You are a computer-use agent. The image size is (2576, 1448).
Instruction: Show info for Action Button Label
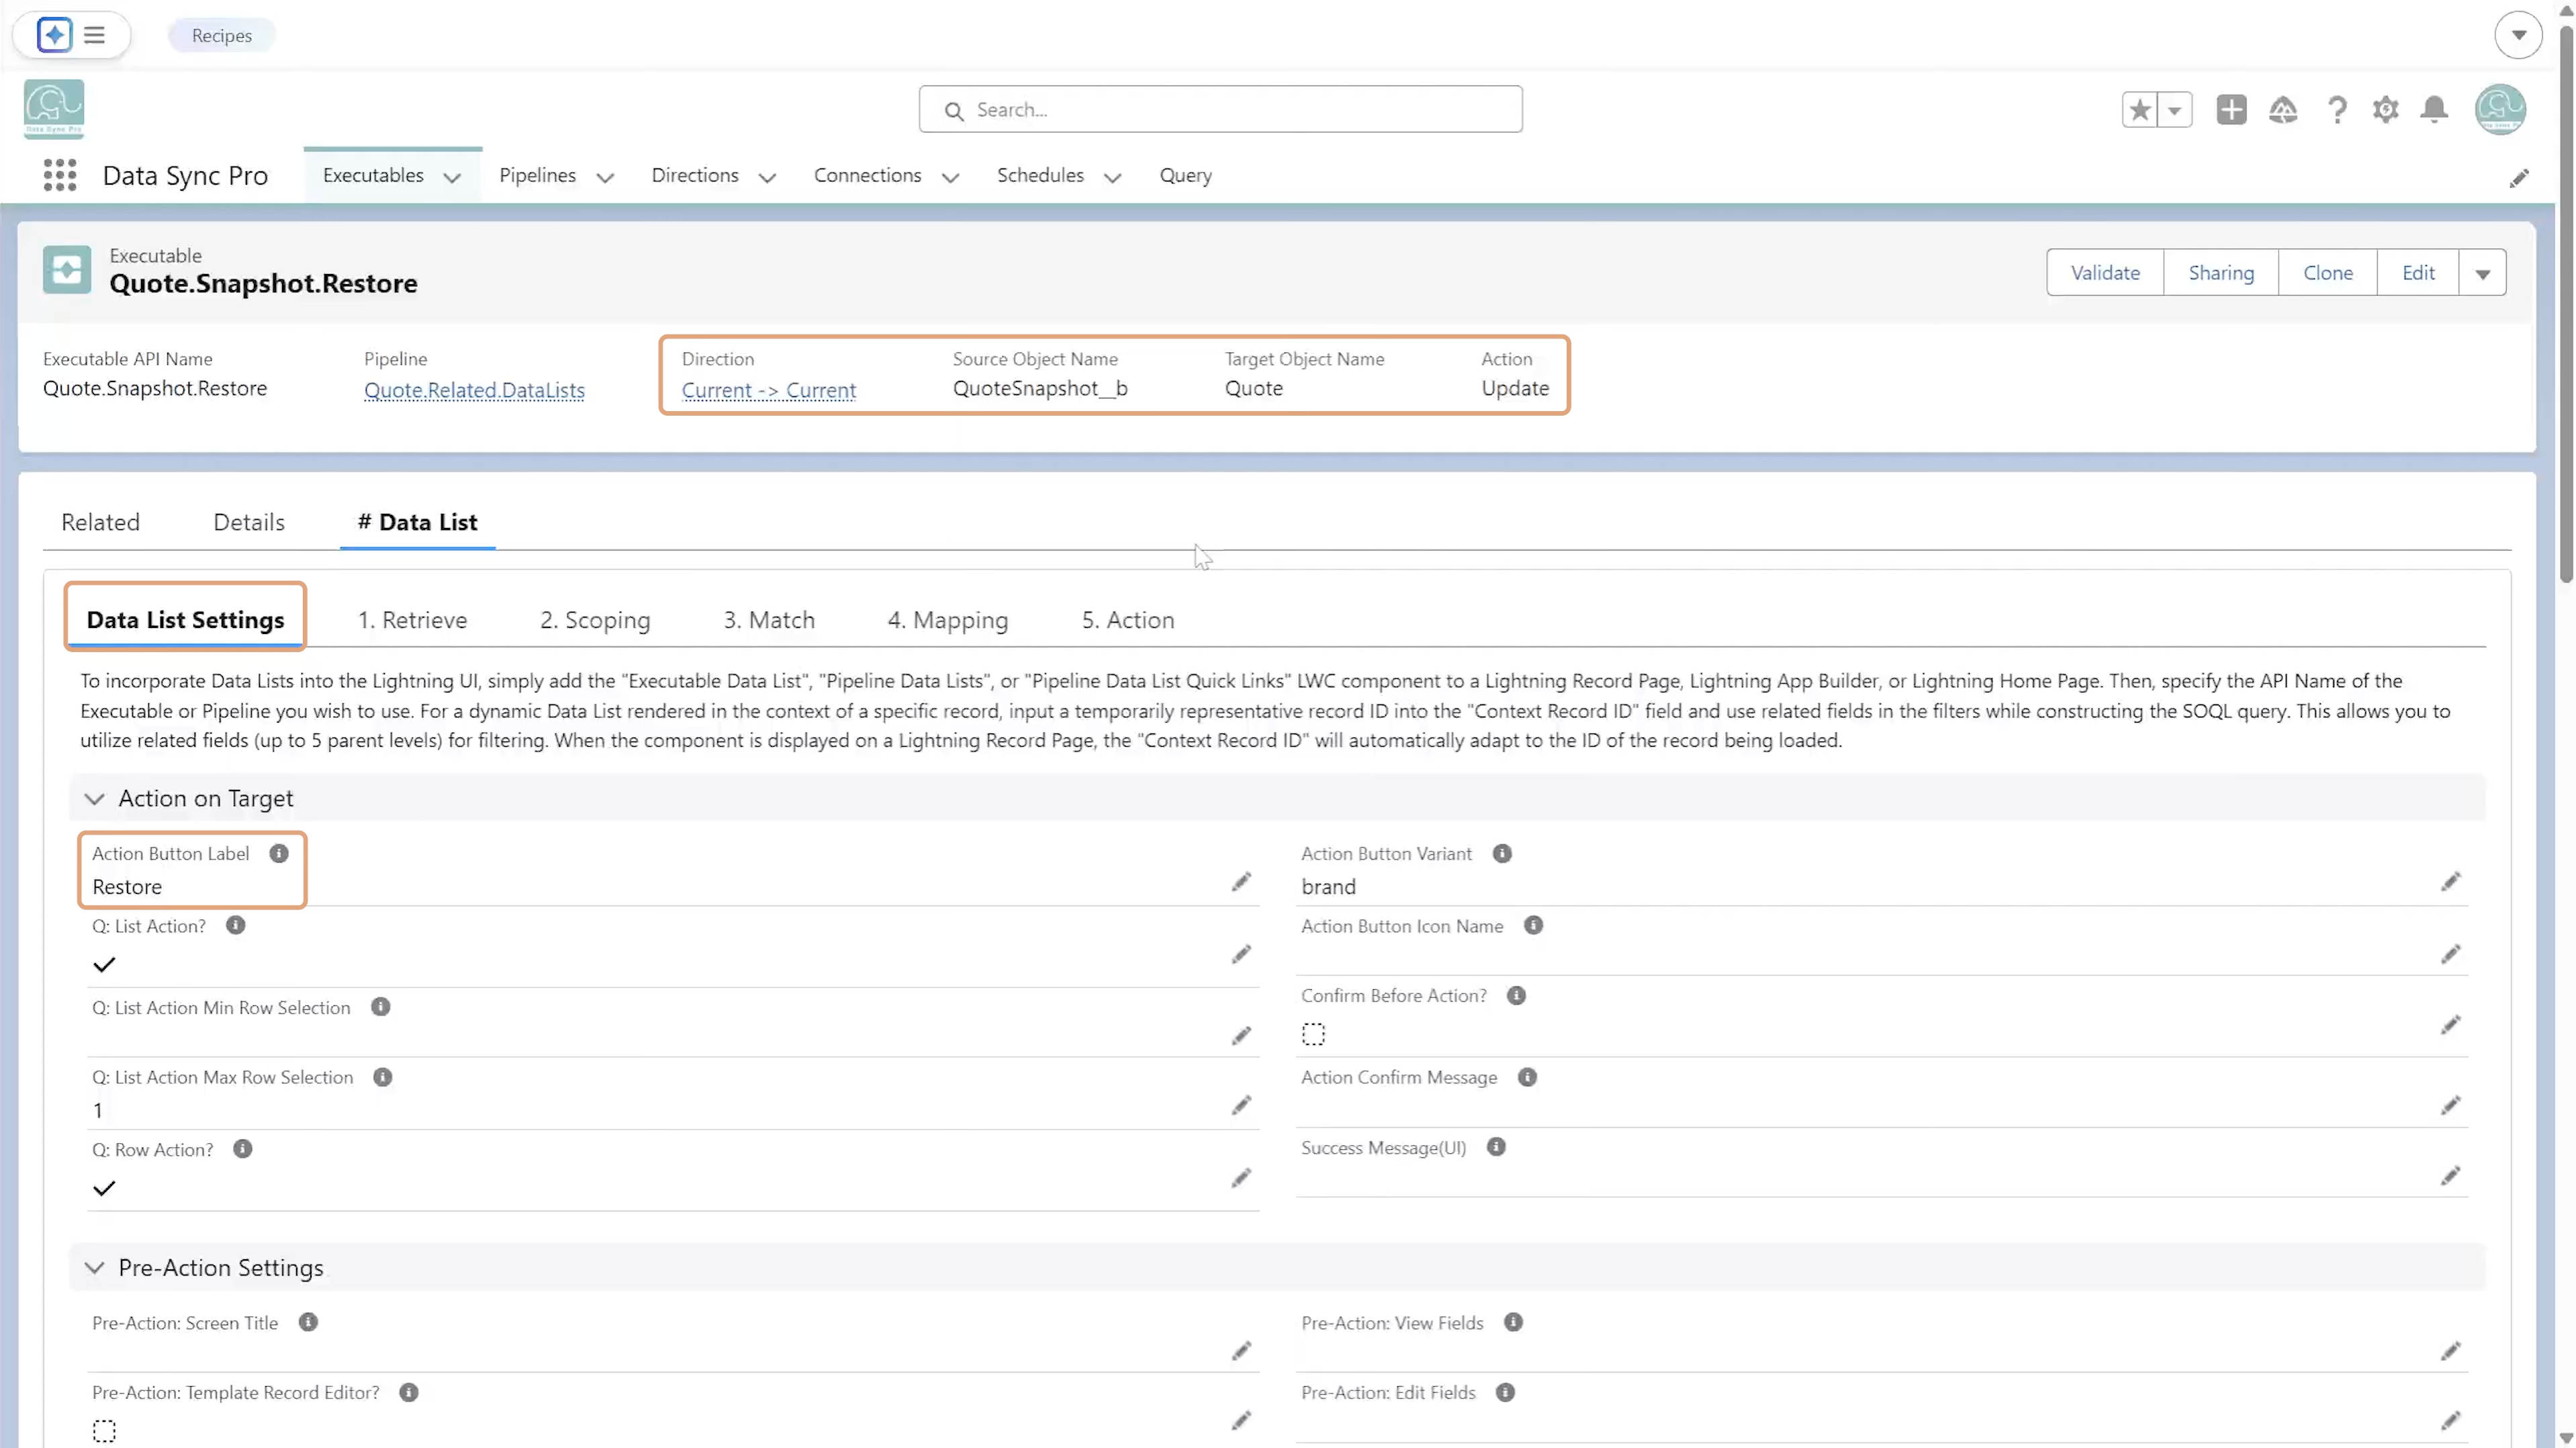pyautogui.click(x=279, y=854)
